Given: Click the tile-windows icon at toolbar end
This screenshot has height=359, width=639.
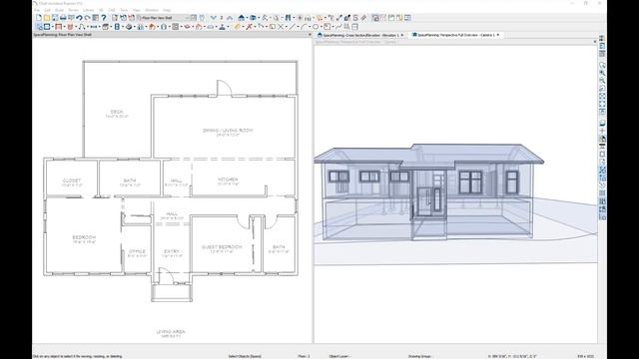Looking at the screenshot, I should coord(408,18).
